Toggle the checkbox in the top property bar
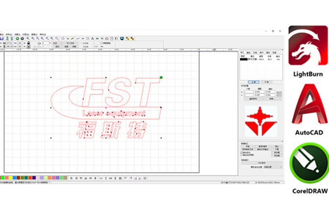Viewport: 329px width, 220px height. pos(102,43)
